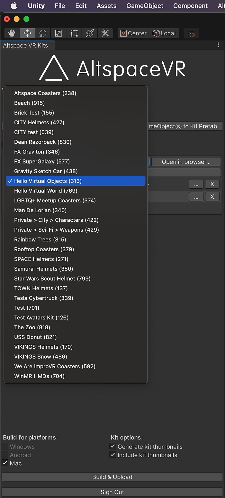The height and width of the screenshot is (498, 225).
Task: Choose VIKINGS Snow (486) kit
Action: click(76, 357)
